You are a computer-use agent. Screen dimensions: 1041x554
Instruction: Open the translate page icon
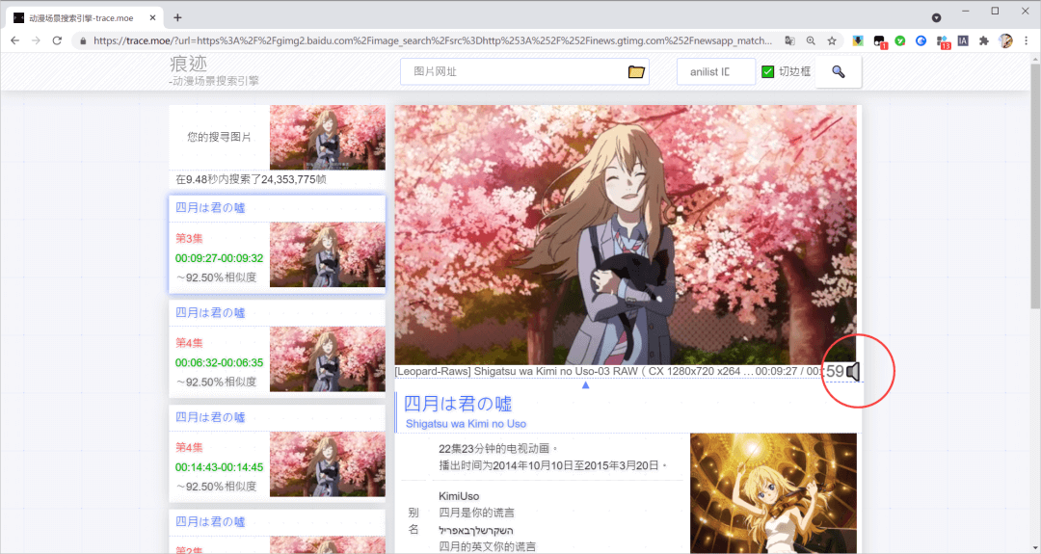[x=789, y=40]
